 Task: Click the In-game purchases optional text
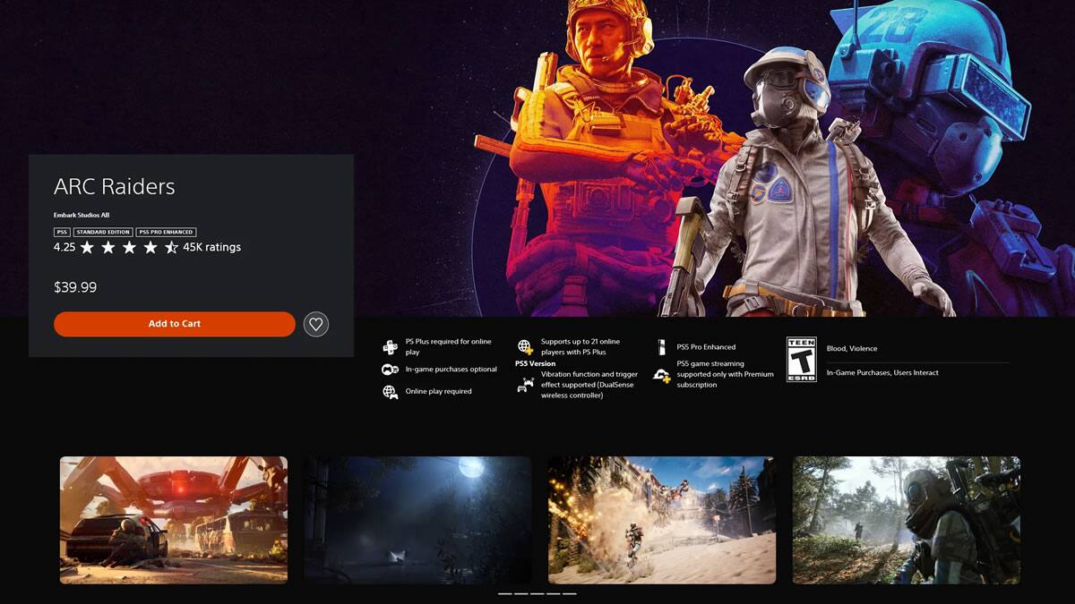pos(451,370)
